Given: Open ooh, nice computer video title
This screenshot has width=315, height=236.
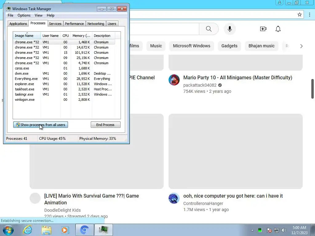Looking at the screenshot, I should tap(233, 196).
